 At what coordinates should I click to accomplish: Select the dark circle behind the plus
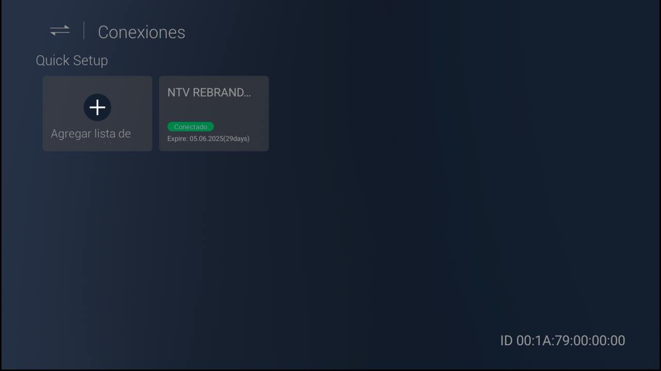point(97,107)
